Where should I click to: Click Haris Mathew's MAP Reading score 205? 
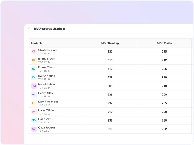110,86
